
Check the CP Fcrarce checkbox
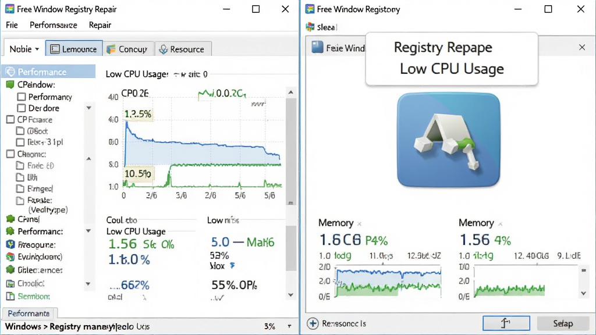click(10, 120)
